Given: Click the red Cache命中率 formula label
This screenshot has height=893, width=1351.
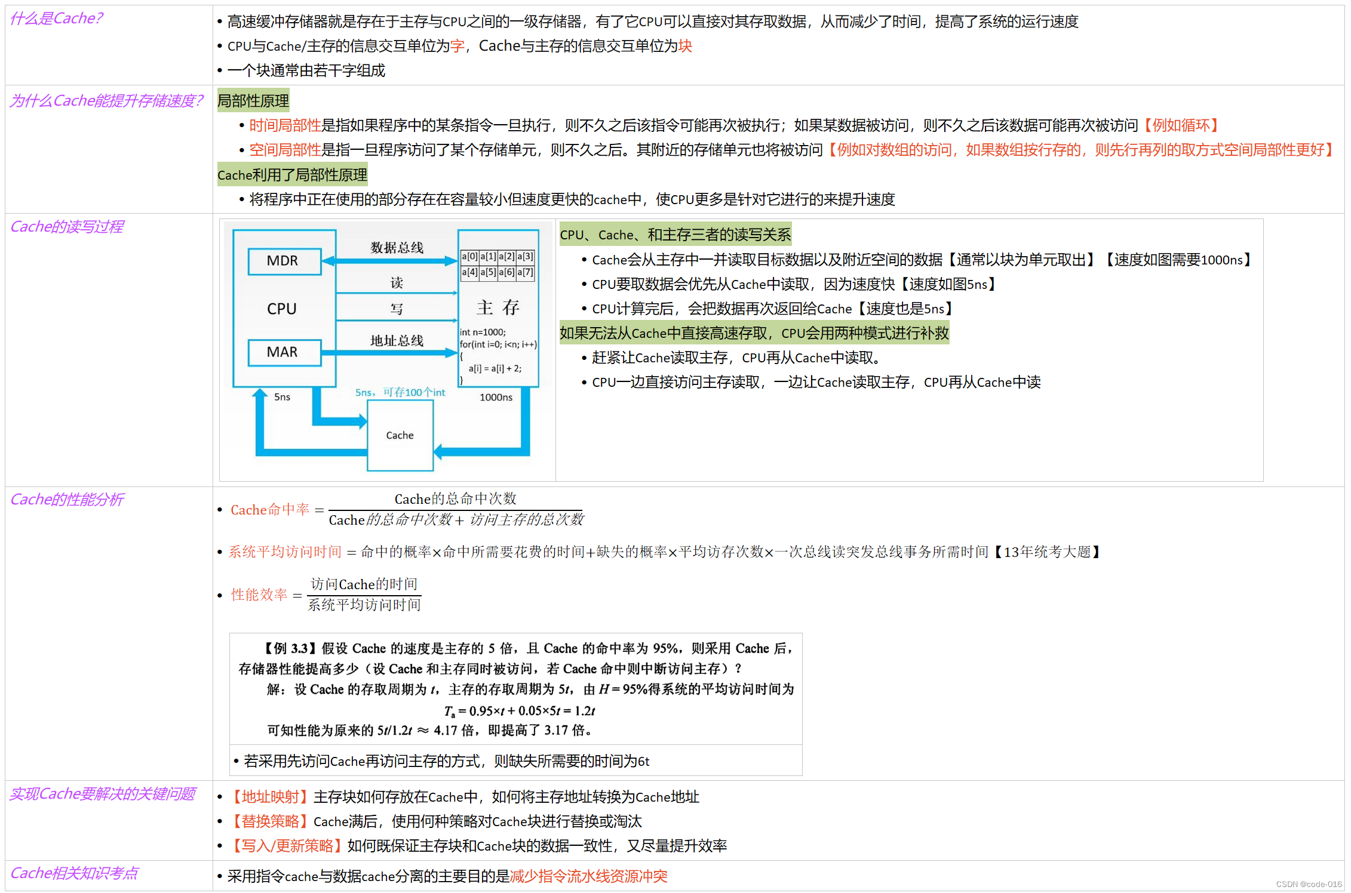Looking at the screenshot, I should [270, 510].
